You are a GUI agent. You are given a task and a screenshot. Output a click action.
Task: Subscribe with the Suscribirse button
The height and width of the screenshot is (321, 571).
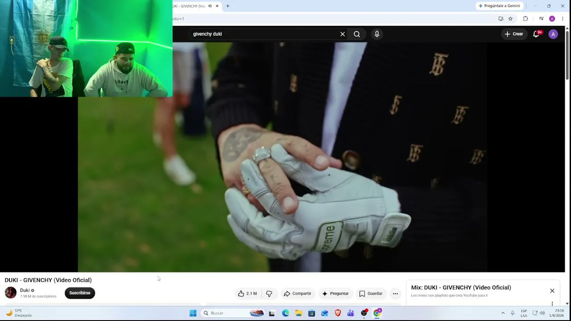tap(80, 293)
